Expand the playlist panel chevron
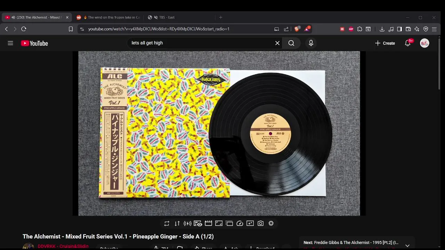Screen dimensions: 445x250 [407, 245]
